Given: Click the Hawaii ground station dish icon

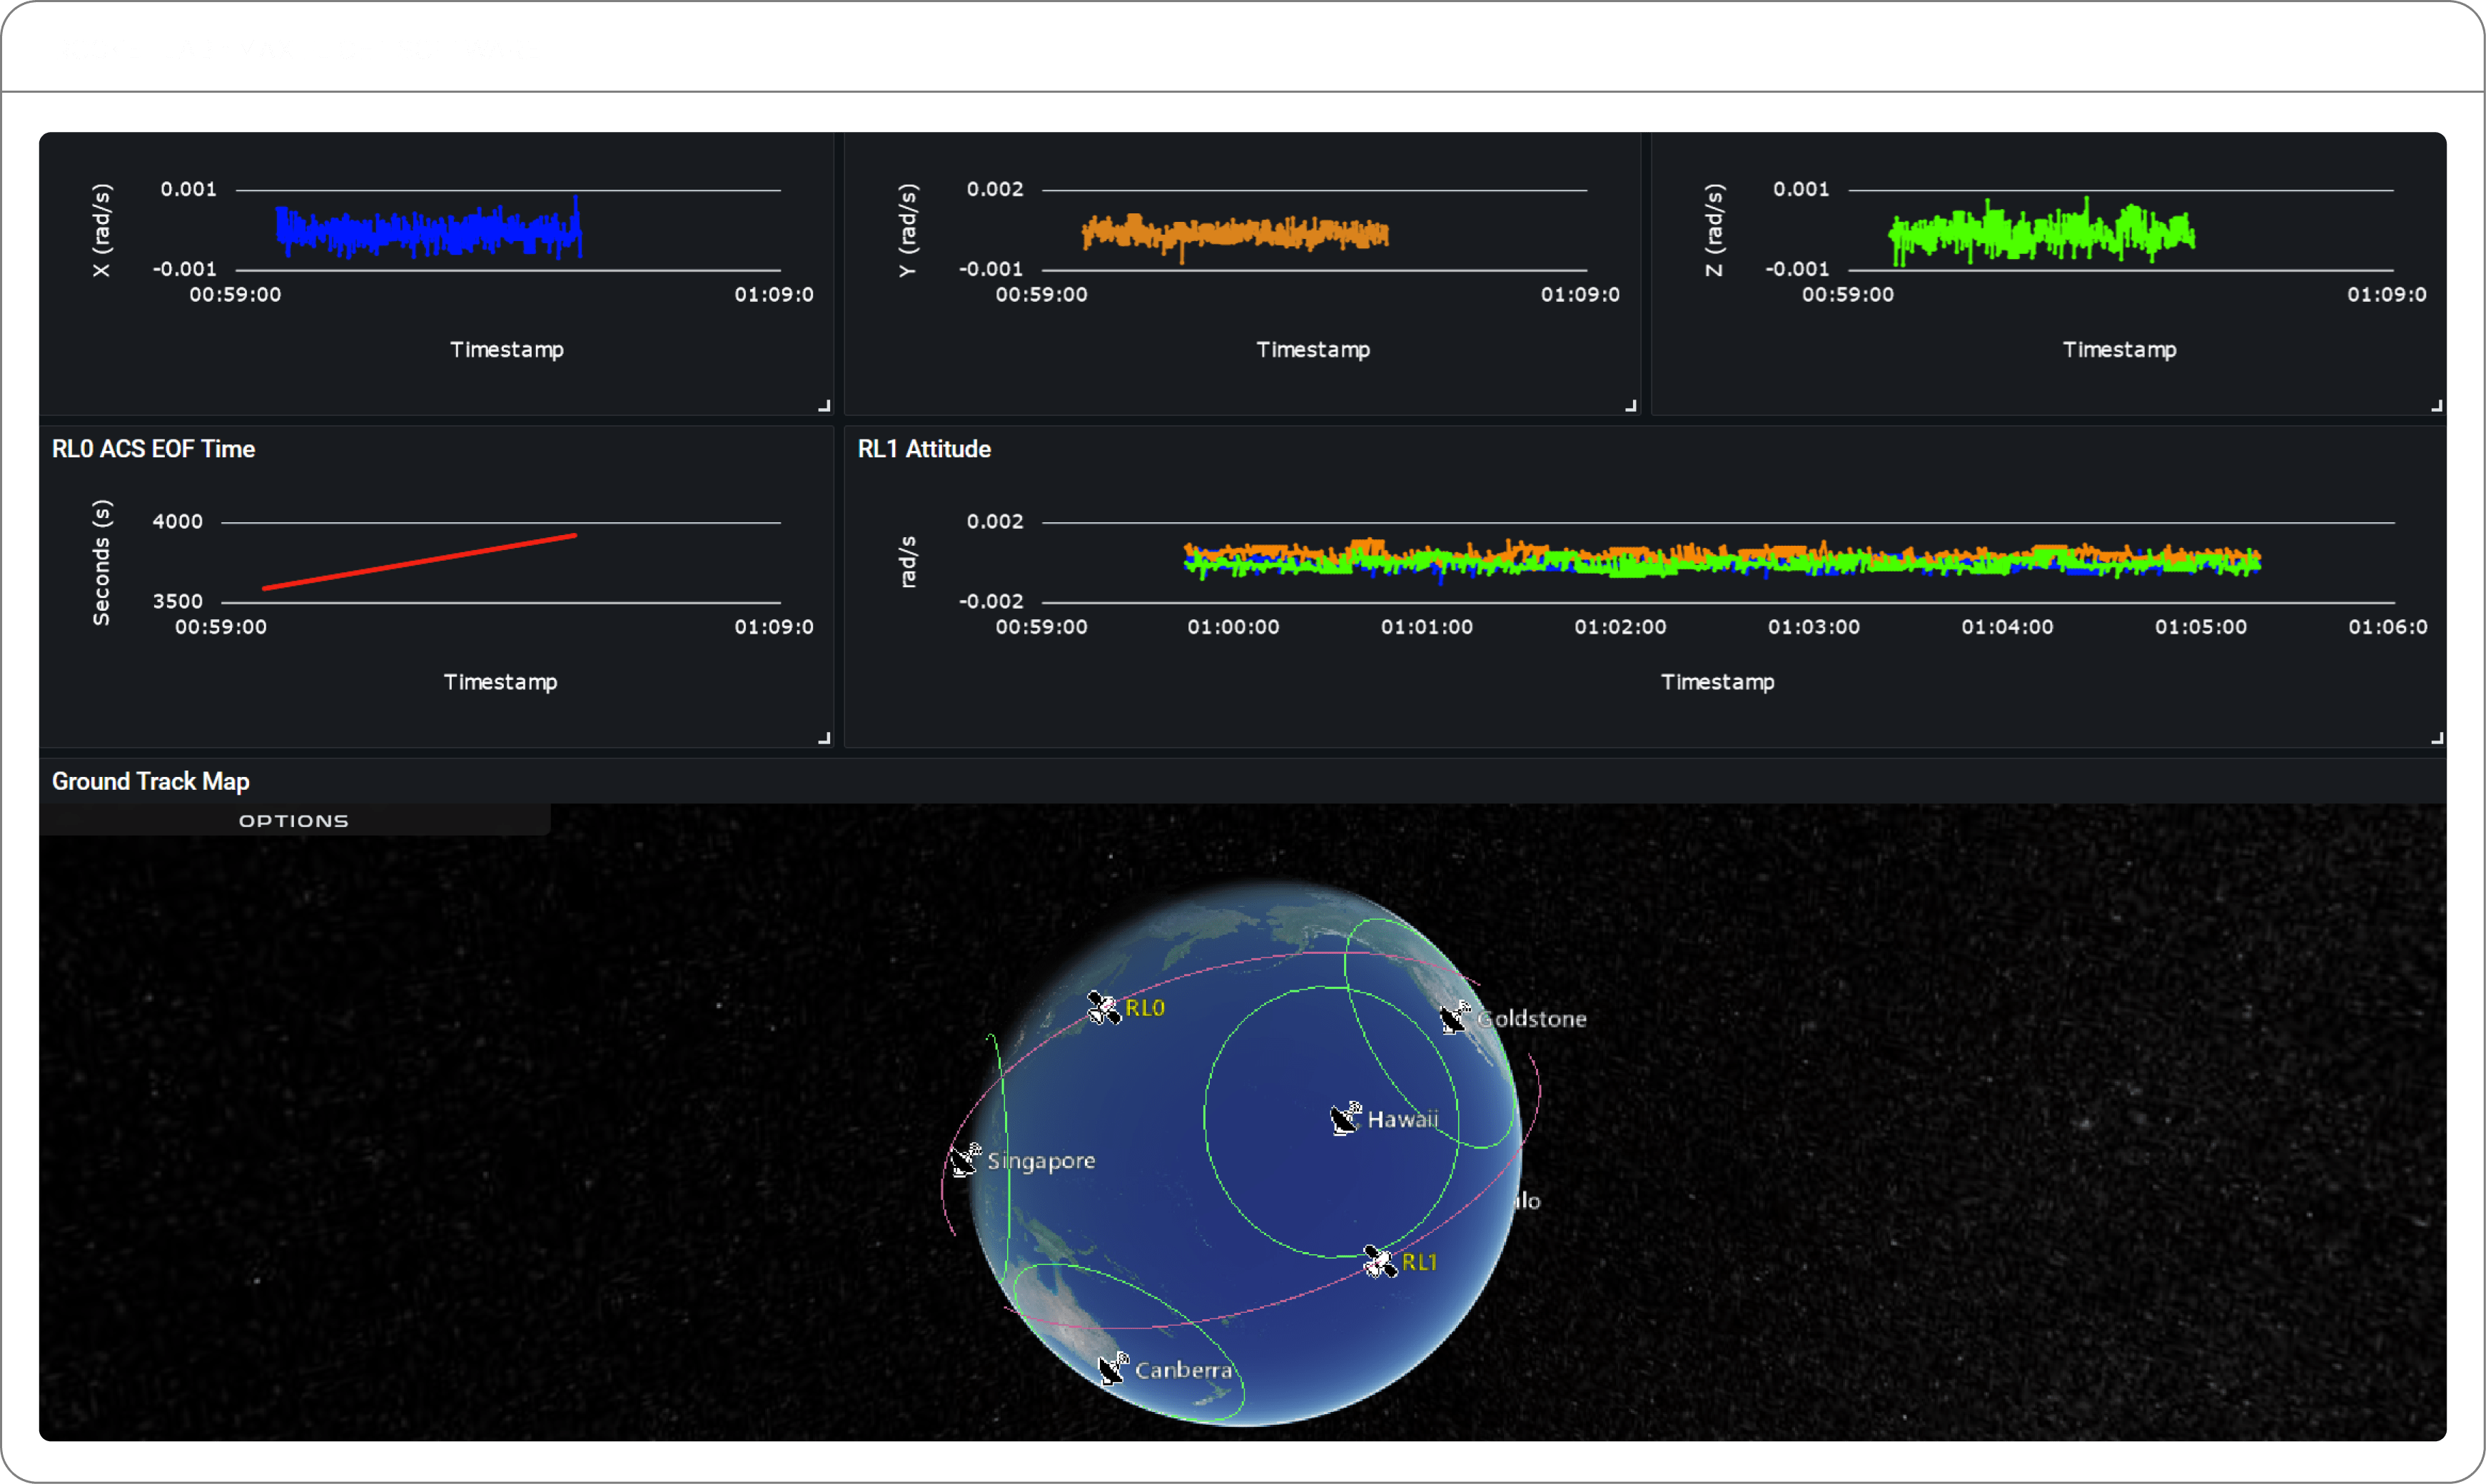Looking at the screenshot, I should [1345, 1118].
